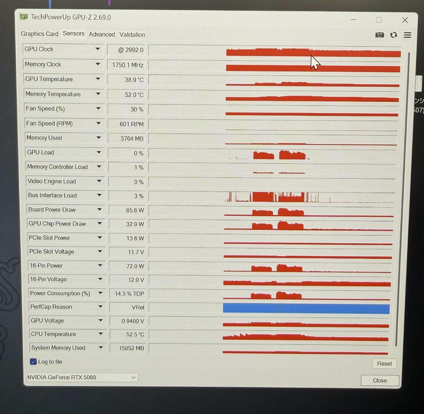The height and width of the screenshot is (414, 424).
Task: Switch to the Graphics Card tab
Action: pyautogui.click(x=40, y=34)
